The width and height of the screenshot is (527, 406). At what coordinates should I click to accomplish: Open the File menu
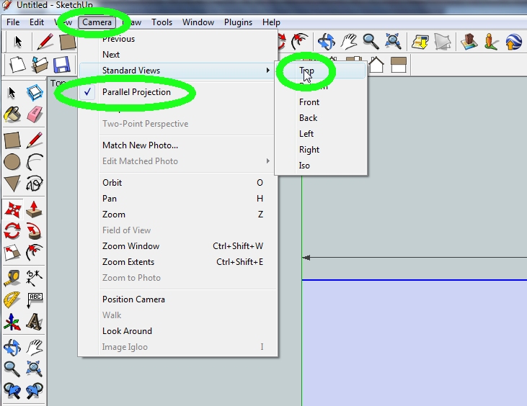click(x=13, y=22)
